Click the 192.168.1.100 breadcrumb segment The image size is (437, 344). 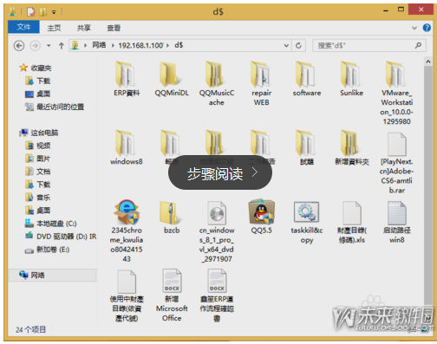pyautogui.click(x=140, y=45)
